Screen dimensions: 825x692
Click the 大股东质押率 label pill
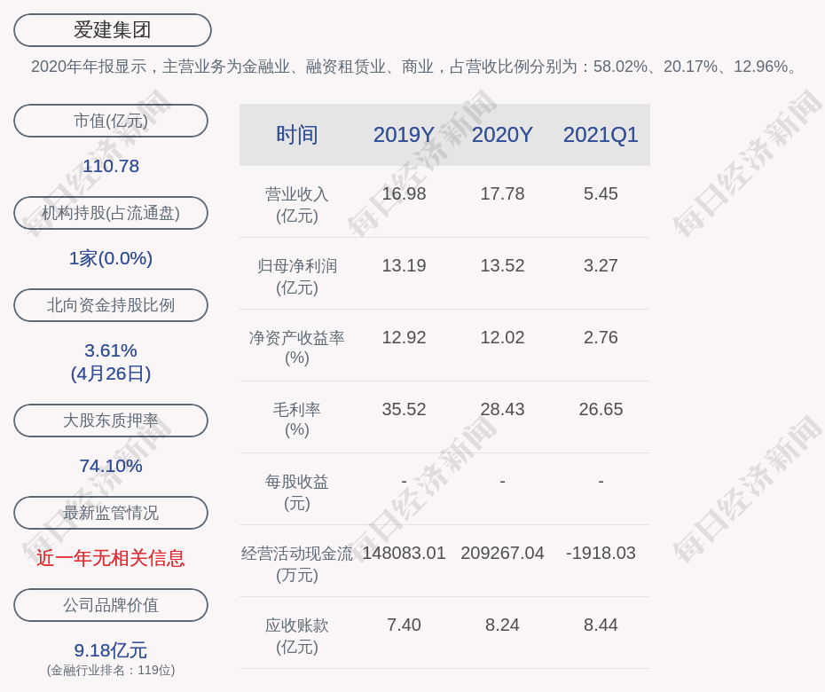tap(111, 421)
